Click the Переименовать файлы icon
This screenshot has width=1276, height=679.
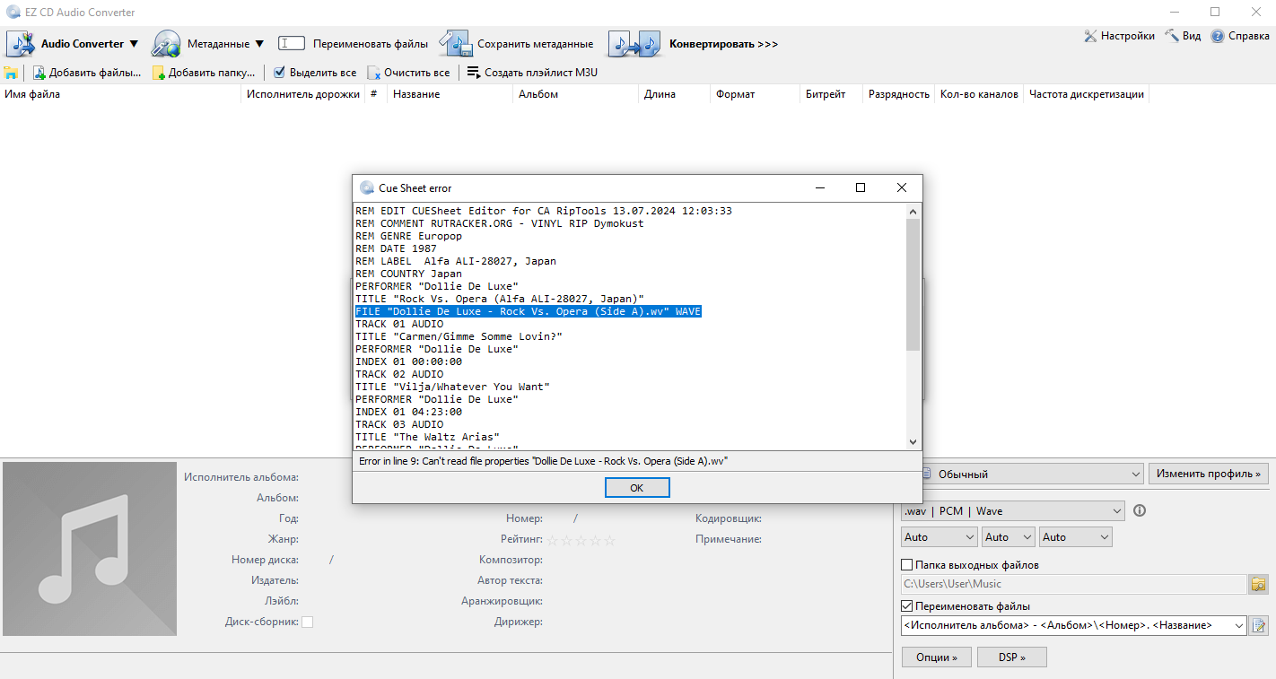coord(292,43)
